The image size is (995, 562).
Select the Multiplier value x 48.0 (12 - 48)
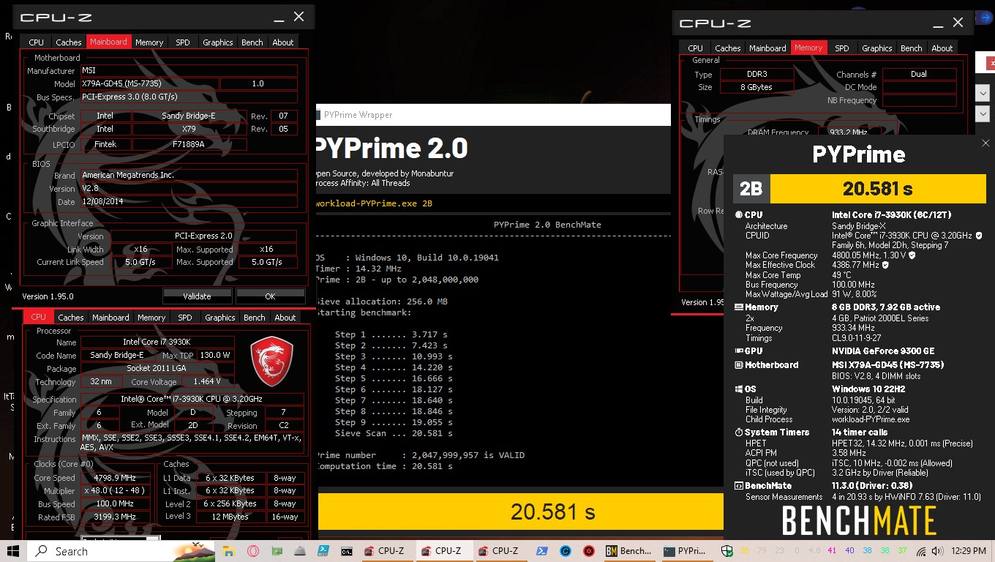(115, 491)
